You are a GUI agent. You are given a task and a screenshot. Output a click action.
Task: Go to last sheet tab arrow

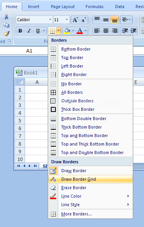tap(35, 166)
